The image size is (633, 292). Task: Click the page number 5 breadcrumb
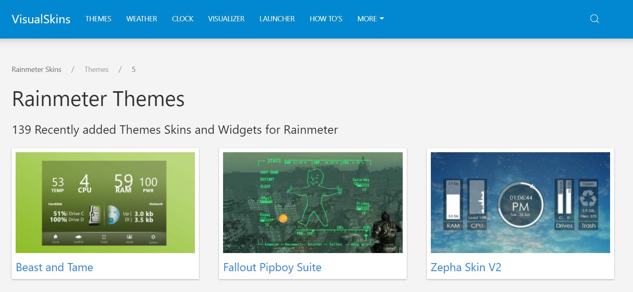point(133,69)
